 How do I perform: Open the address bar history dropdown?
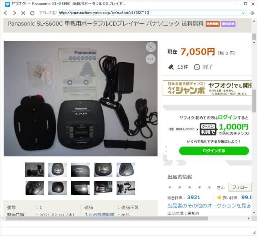243,13
